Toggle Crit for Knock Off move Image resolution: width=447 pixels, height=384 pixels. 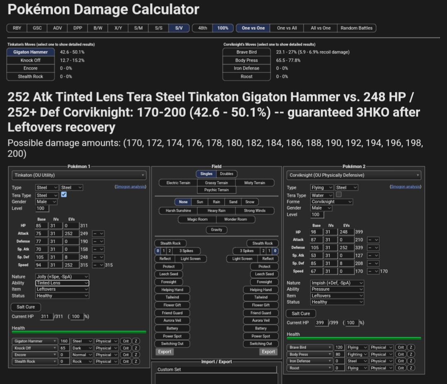[x=126, y=348]
